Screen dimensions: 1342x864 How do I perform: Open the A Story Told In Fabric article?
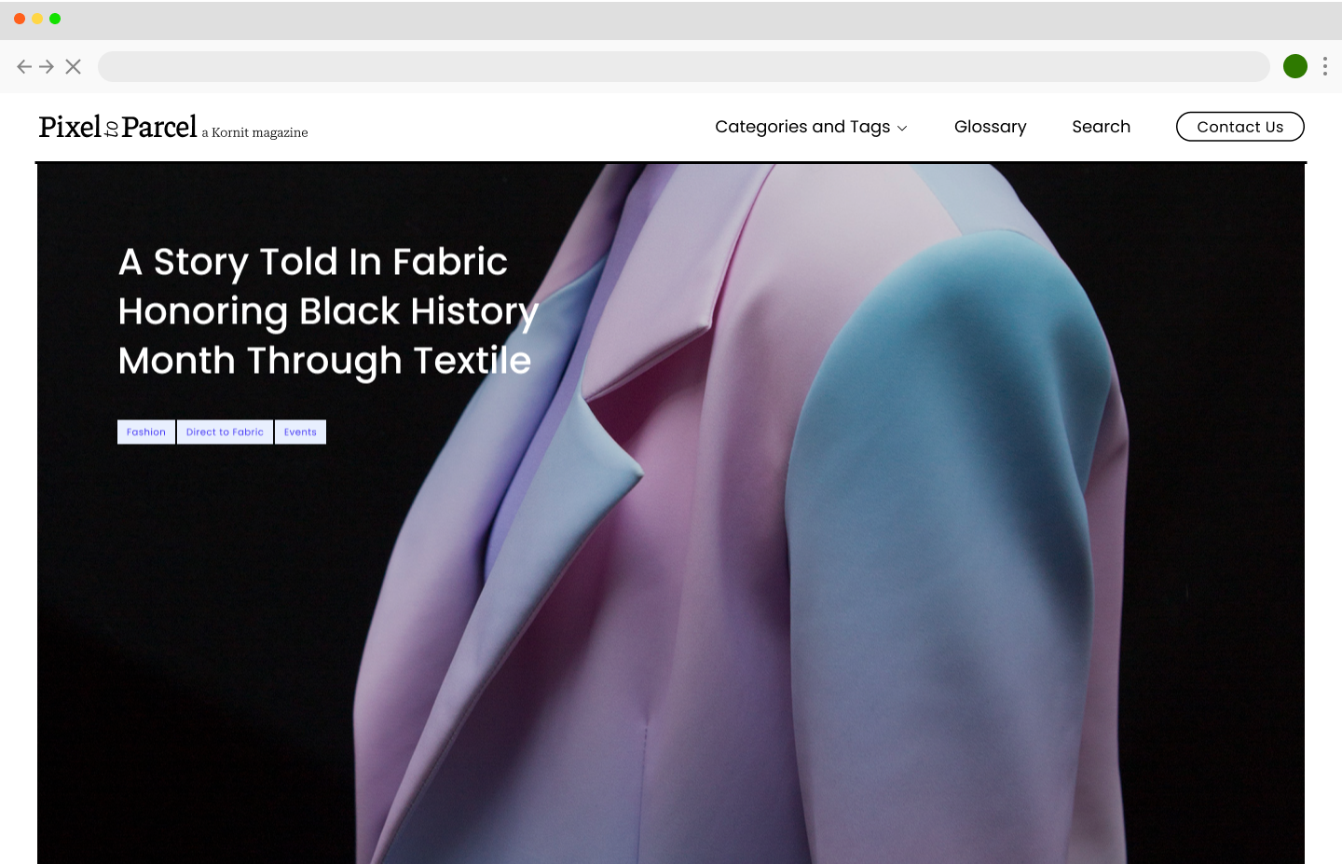click(x=328, y=311)
